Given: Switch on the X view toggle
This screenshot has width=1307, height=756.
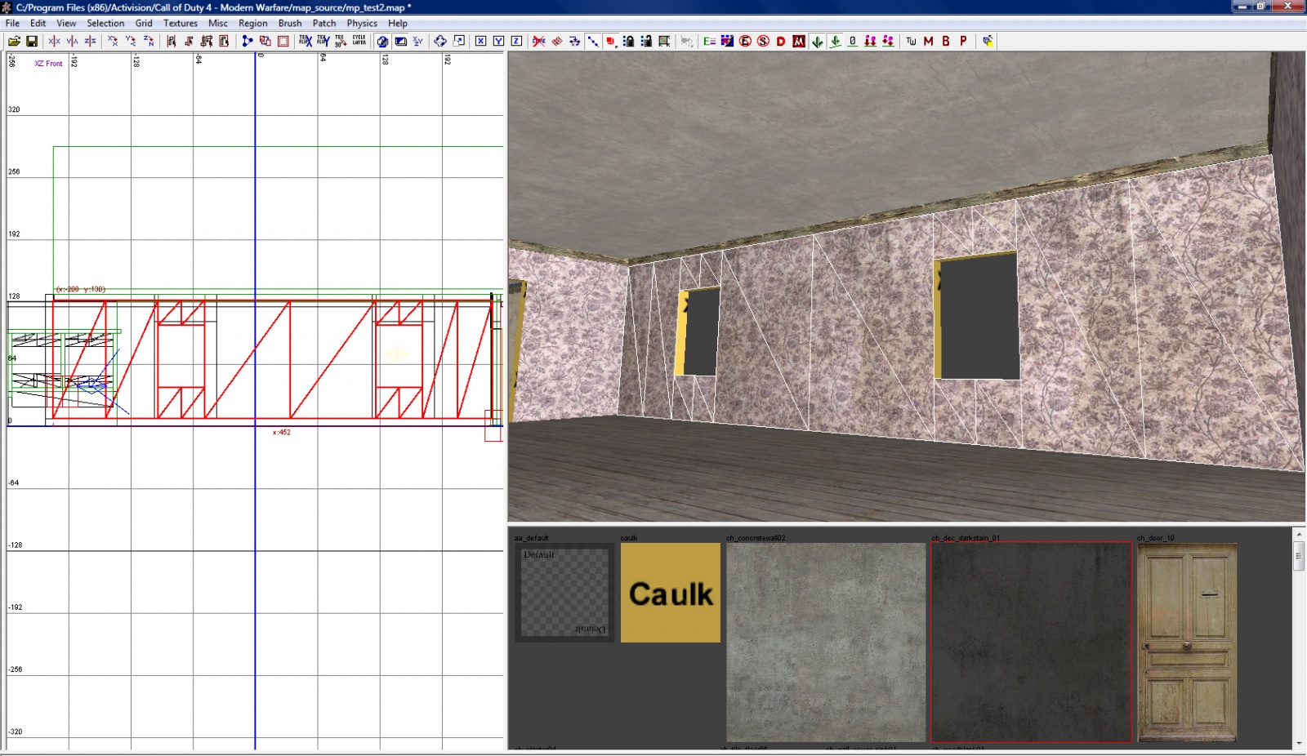Looking at the screenshot, I should pos(479,41).
